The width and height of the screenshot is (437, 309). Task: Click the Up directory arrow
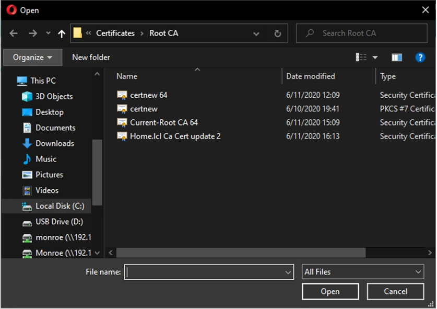62,33
